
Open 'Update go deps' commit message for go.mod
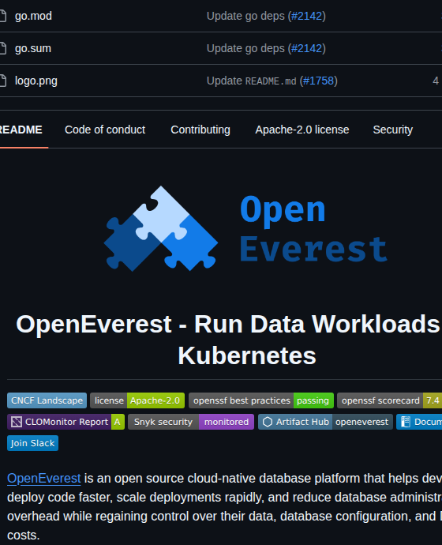245,16
